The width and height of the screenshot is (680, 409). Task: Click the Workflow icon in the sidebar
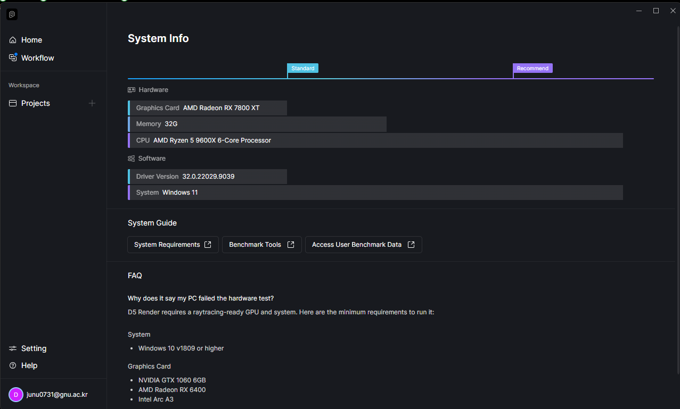13,57
